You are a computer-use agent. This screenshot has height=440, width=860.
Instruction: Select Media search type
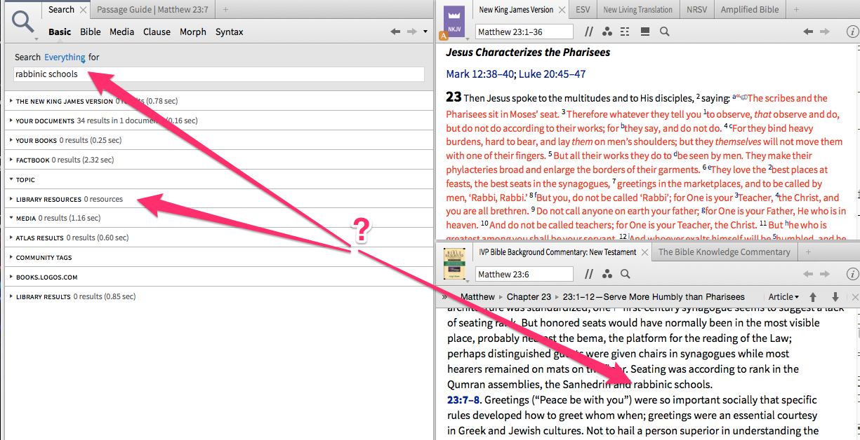pyautogui.click(x=122, y=32)
